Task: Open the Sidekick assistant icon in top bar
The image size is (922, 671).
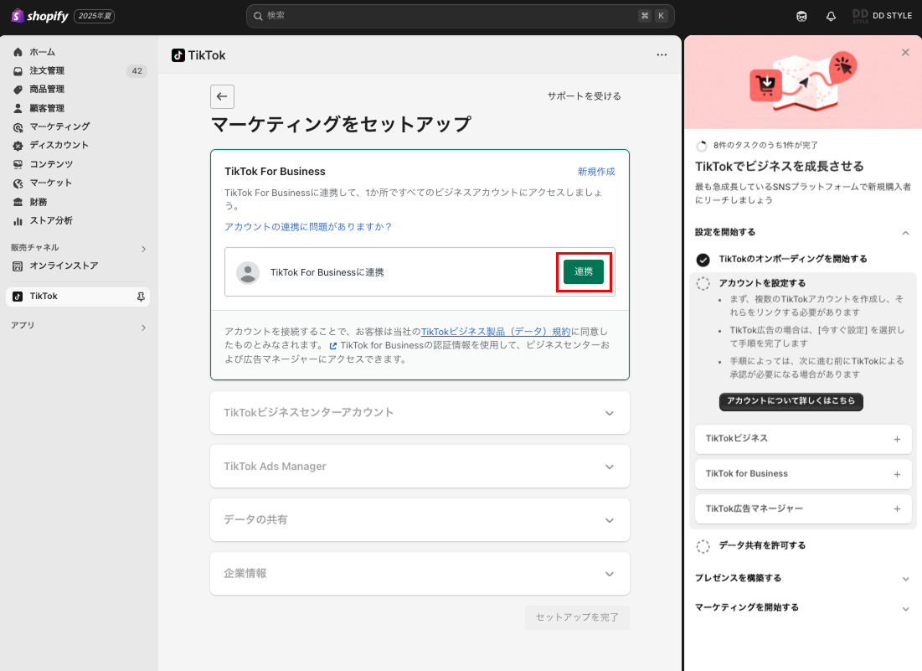Action: pos(801,17)
